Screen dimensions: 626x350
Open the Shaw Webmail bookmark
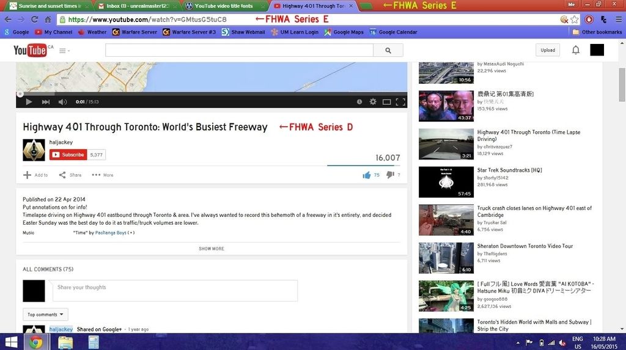click(x=243, y=32)
